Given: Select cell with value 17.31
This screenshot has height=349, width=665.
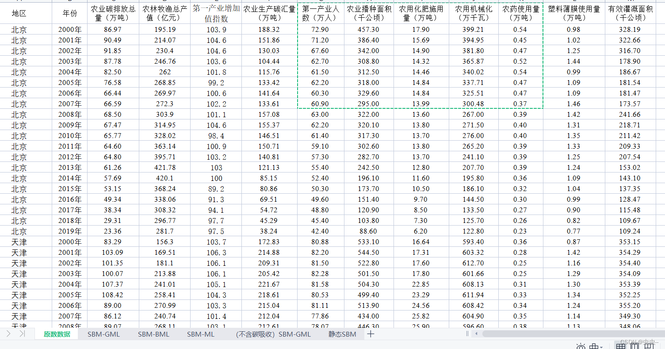Looking at the screenshot, I should 421,253.
